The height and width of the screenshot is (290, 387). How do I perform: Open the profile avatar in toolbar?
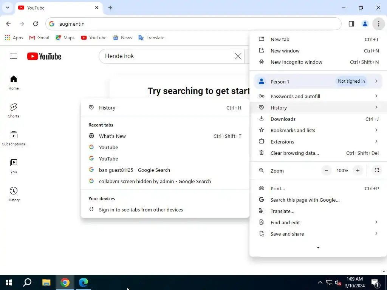click(x=365, y=24)
